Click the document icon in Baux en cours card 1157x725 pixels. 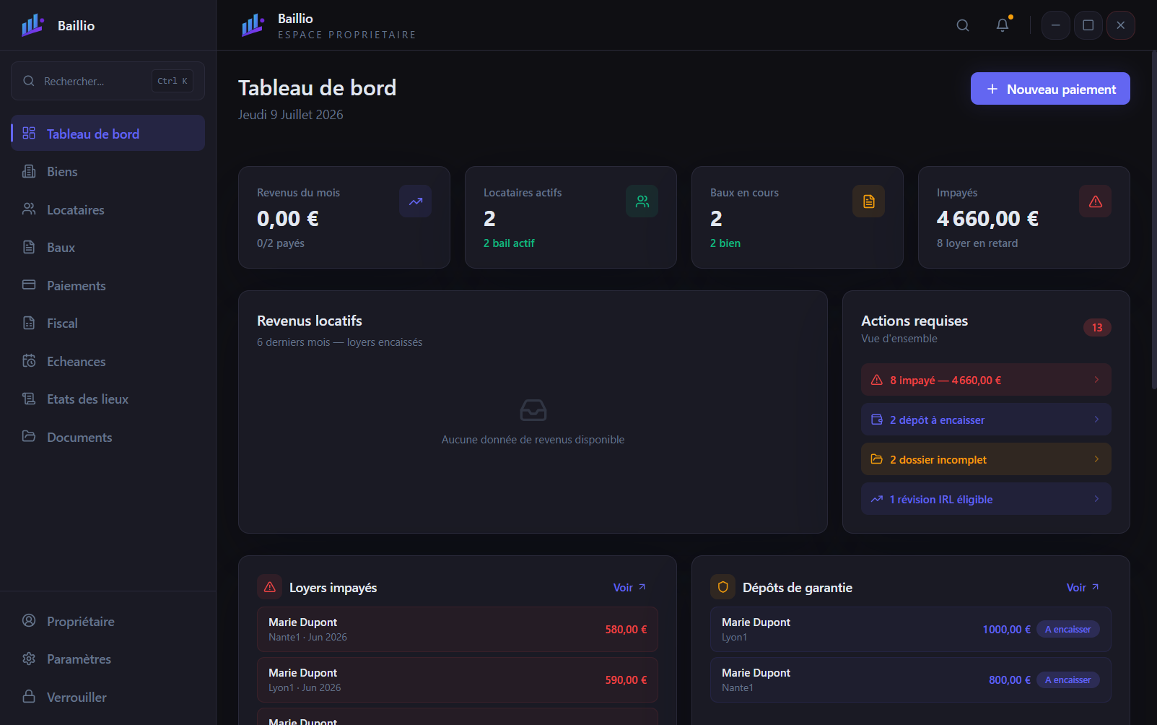(x=869, y=201)
